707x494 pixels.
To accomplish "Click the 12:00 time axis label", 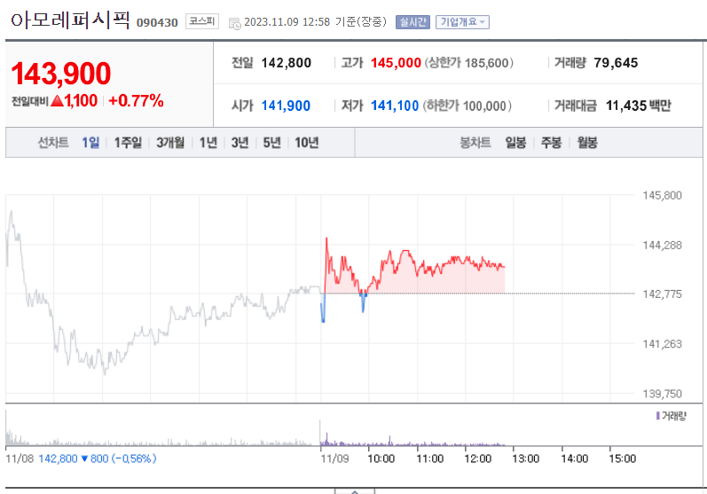I will [x=477, y=459].
